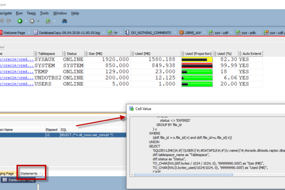Close the DO_NOTHING_COMMENTS tab
Screen dimensions: 285x190
pos(175,32)
